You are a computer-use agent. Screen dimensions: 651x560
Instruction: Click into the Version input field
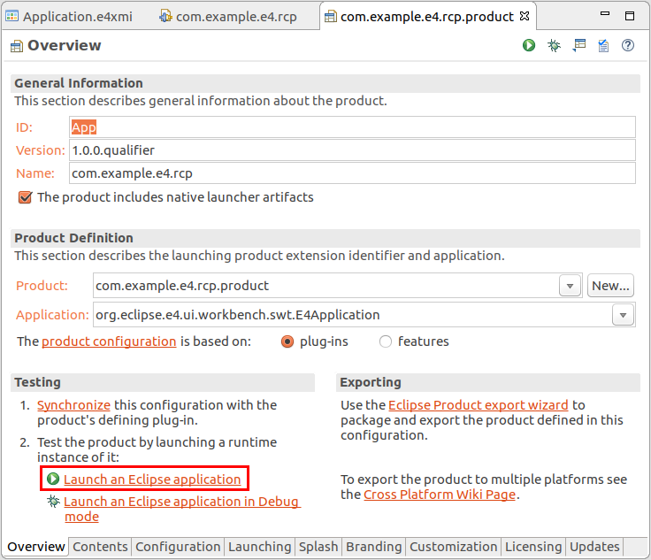(352, 150)
